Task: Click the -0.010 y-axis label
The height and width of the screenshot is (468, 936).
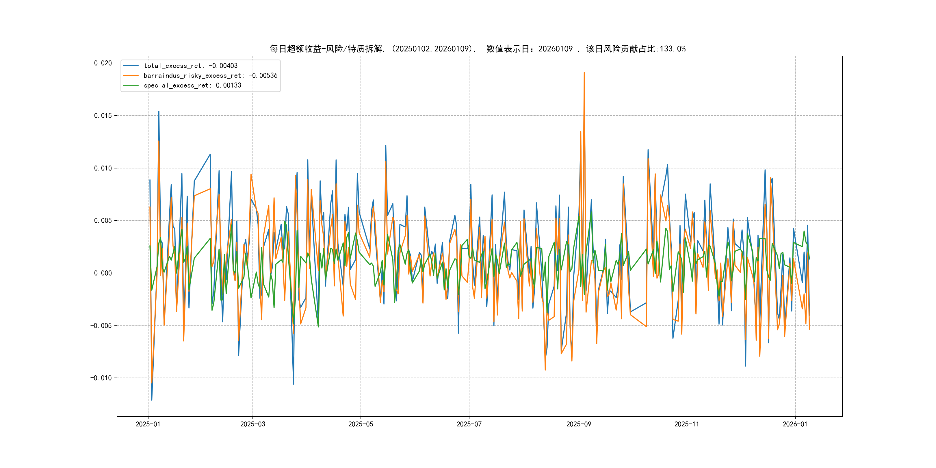Action: [x=101, y=378]
